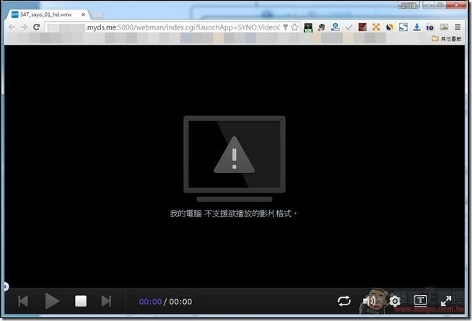Open the 其他書籤 bookmarks folder
Screen dimensions: 472x321
pos(448,38)
